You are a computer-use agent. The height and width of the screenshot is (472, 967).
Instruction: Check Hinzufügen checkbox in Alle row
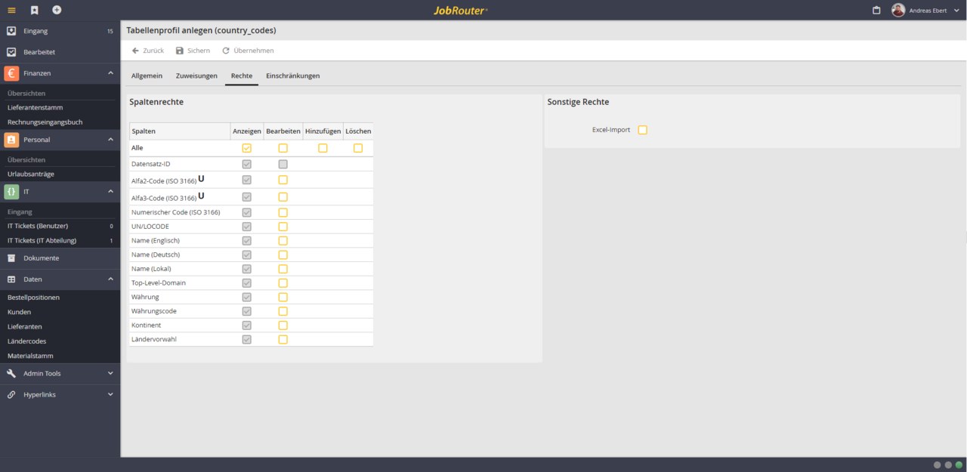(x=323, y=148)
